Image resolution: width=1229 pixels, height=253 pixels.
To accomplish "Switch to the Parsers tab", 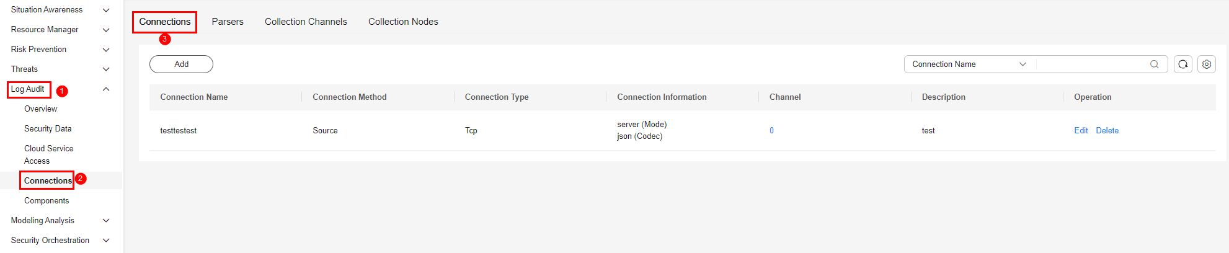I will point(228,22).
